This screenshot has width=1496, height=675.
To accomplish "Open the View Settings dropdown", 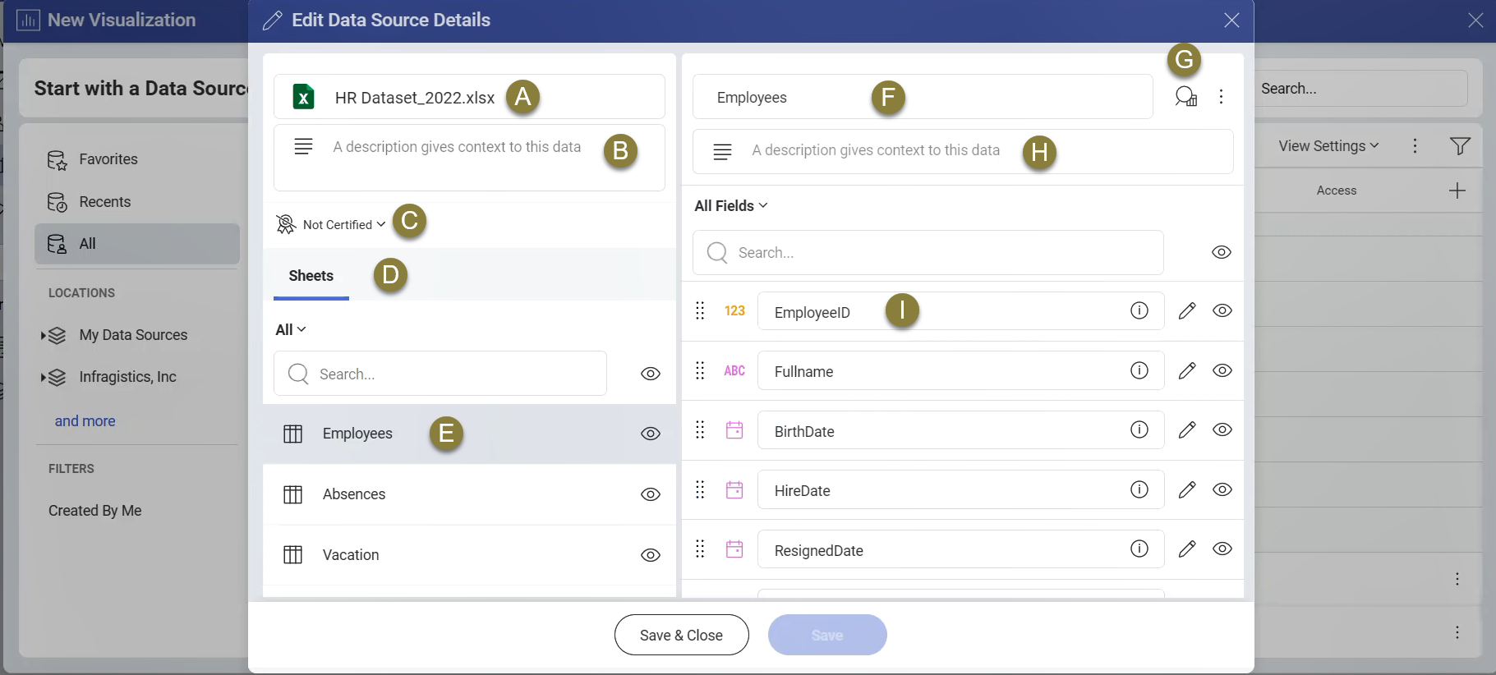I will pyautogui.click(x=1328, y=146).
